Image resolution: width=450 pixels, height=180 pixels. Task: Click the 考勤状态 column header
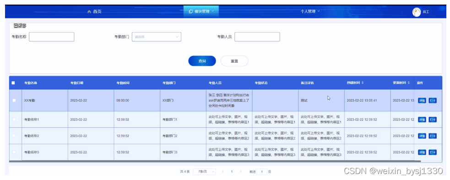(x=261, y=83)
